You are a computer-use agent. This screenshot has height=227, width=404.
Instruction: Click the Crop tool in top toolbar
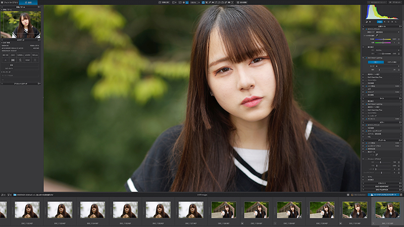(x=207, y=3)
